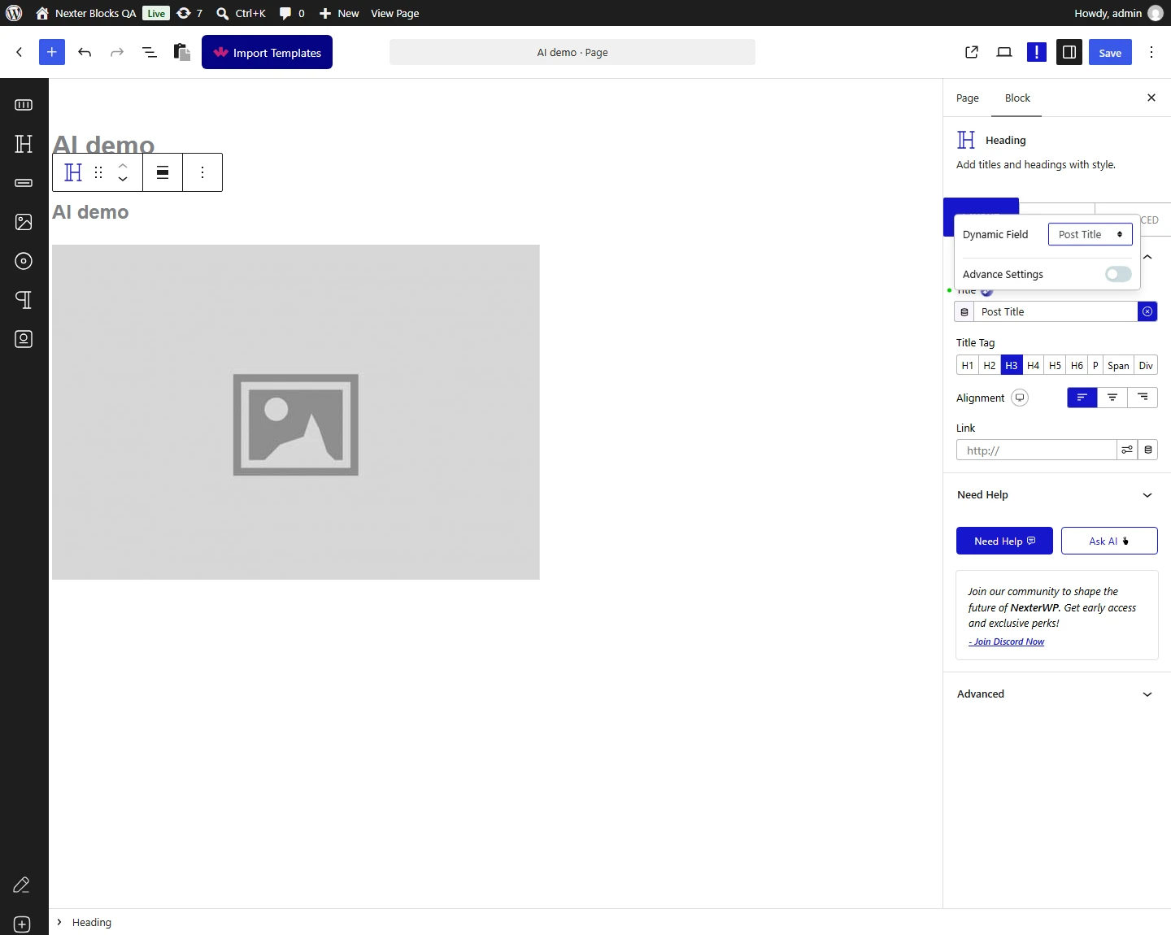This screenshot has height=935, width=1171.
Task: Open the Join Discord Now link
Action: (x=1007, y=641)
